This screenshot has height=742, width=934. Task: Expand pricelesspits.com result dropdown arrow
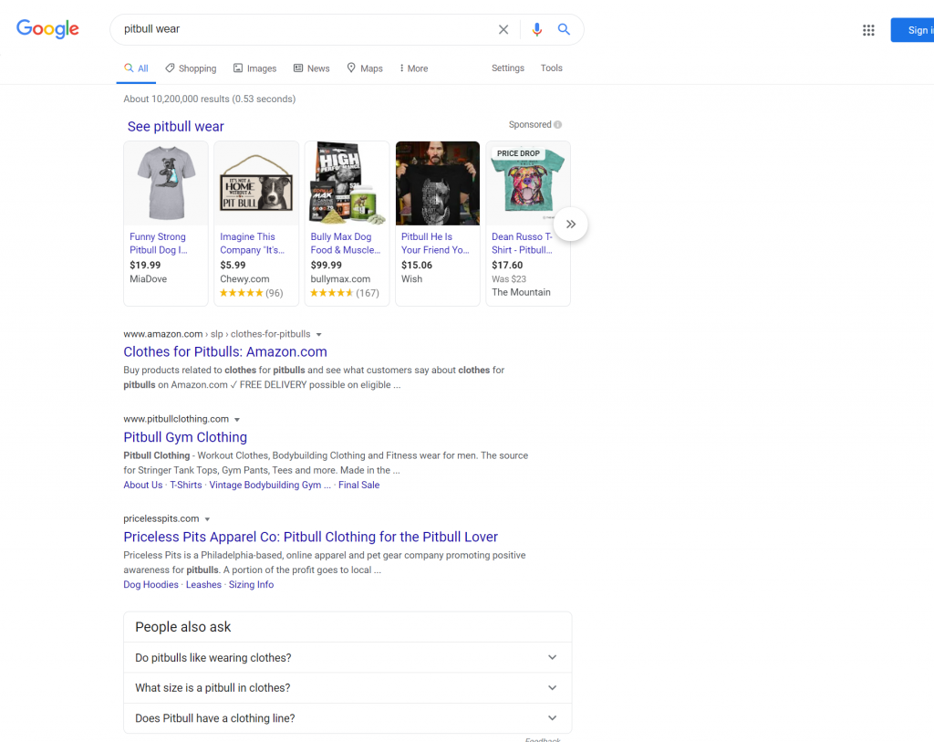point(207,519)
